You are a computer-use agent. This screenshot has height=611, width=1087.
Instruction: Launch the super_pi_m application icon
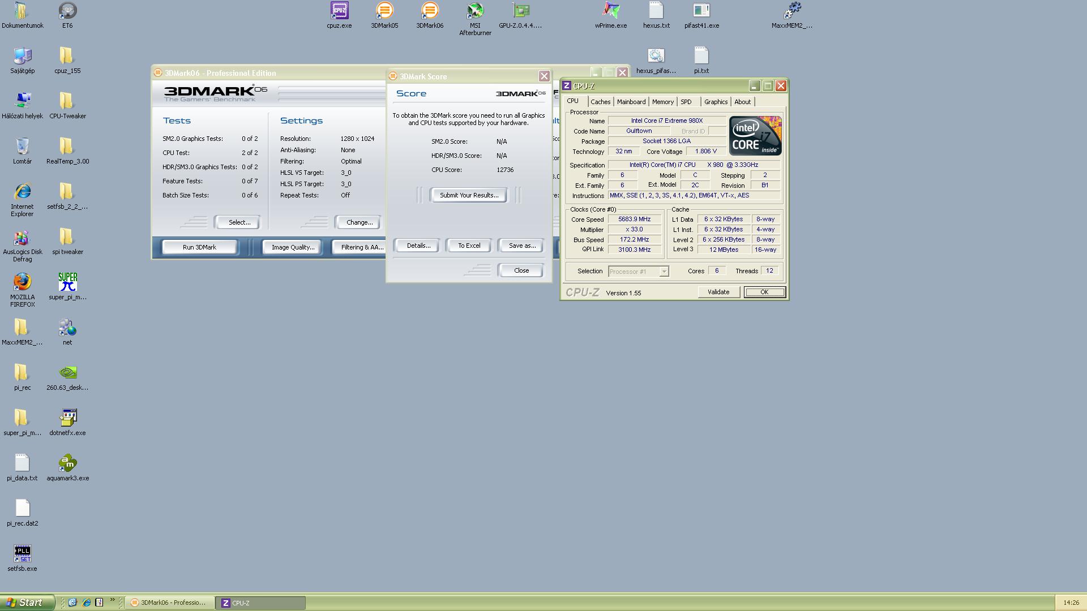click(x=67, y=286)
